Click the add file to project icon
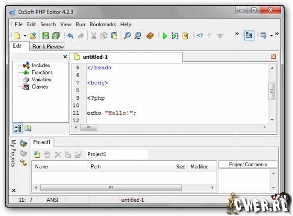This screenshot has height=216, width=293. coord(37,155)
